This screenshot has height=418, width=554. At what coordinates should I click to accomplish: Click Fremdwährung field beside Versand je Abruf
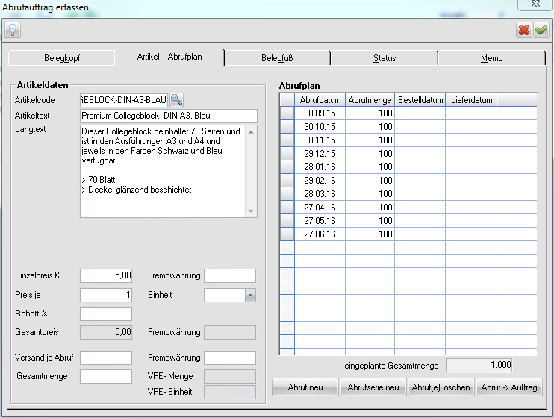(230, 358)
